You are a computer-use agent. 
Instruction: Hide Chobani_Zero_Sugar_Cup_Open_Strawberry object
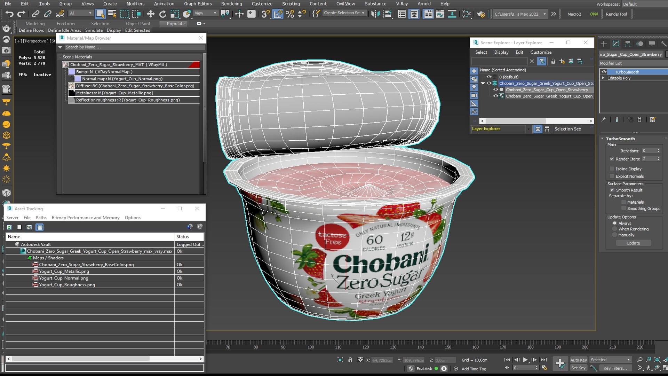(495, 89)
